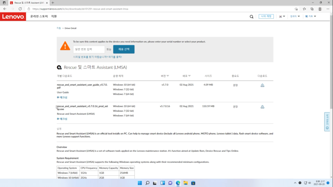Click the serial number help link
Image resolution: width=333 pixels, height=187 pixels.
click(x=97, y=57)
